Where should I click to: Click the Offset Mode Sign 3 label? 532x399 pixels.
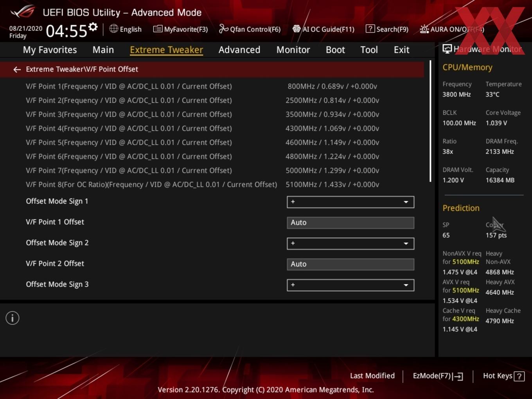tap(57, 284)
